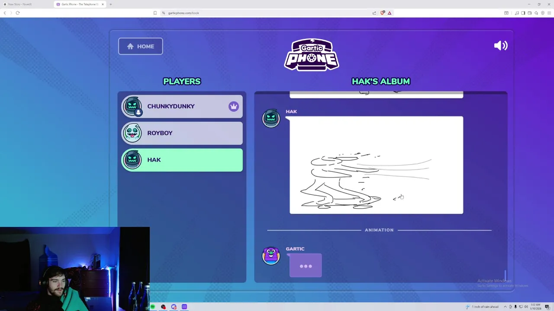Expand the system tray hidden icons arrow
The width and height of the screenshot is (554, 311).
tap(505, 307)
